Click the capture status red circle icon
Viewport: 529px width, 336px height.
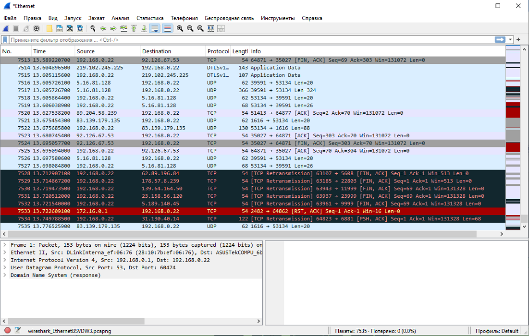[7, 331]
